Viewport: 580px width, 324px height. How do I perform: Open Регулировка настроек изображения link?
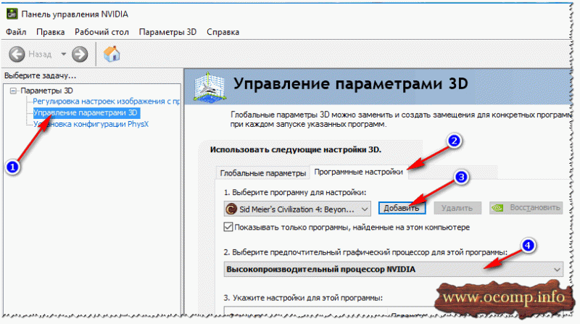coord(107,101)
